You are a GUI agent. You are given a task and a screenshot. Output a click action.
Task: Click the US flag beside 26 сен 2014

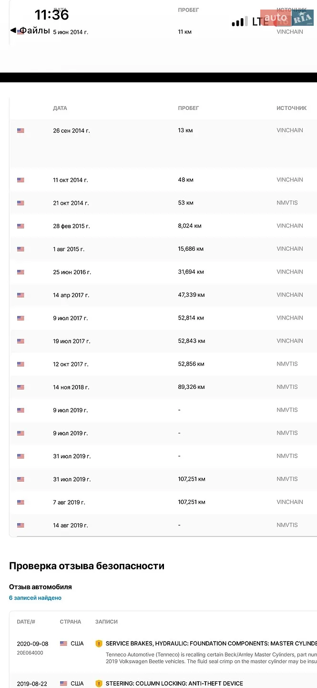pyautogui.click(x=20, y=130)
